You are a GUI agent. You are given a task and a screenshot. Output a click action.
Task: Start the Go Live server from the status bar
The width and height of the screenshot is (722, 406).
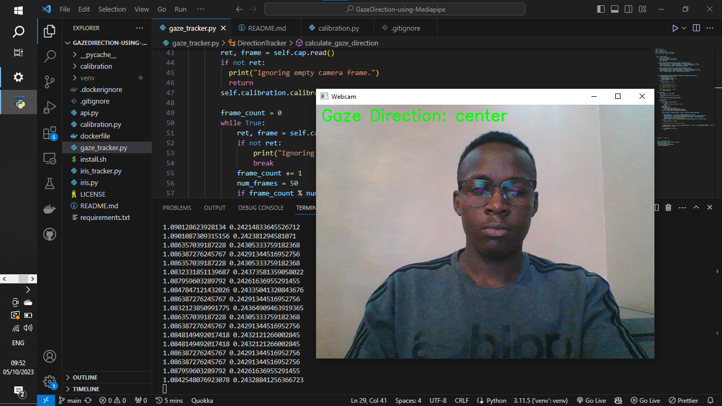coord(593,400)
